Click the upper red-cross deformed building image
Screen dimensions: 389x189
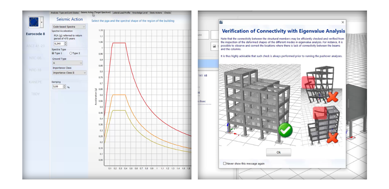pyautogui.click(x=322, y=84)
